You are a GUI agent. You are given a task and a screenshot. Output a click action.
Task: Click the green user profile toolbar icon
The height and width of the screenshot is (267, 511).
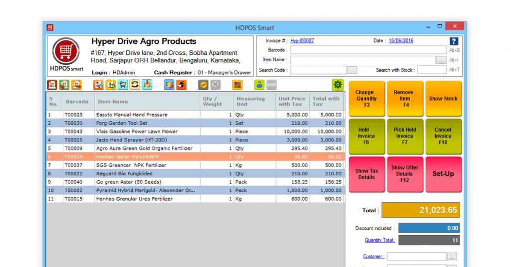point(259,85)
